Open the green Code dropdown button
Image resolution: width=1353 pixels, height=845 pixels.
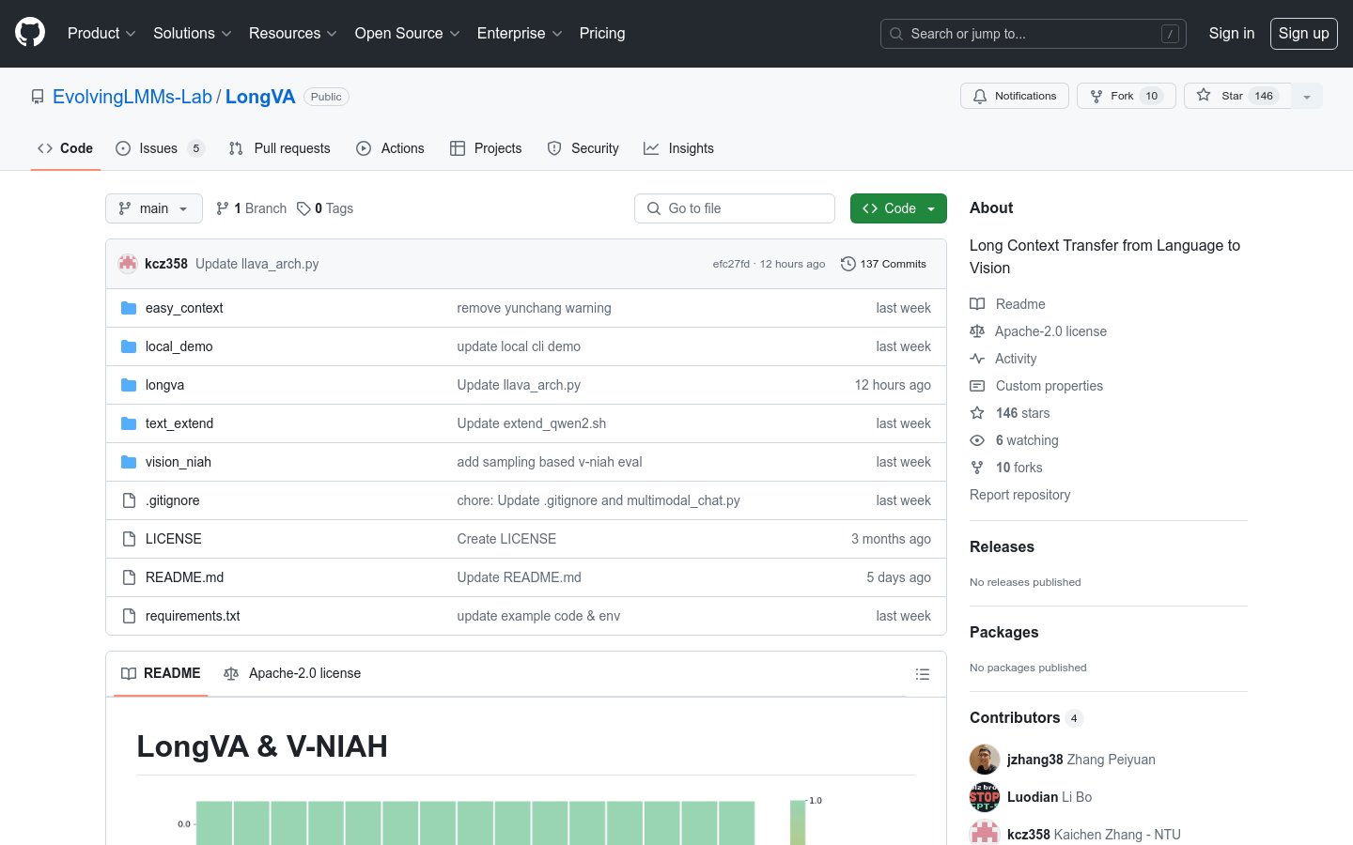tap(898, 208)
